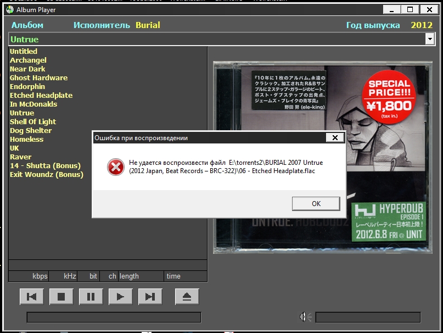This screenshot has width=443, height=333.
Task: Click the ch channels info field
Action: 109,276
